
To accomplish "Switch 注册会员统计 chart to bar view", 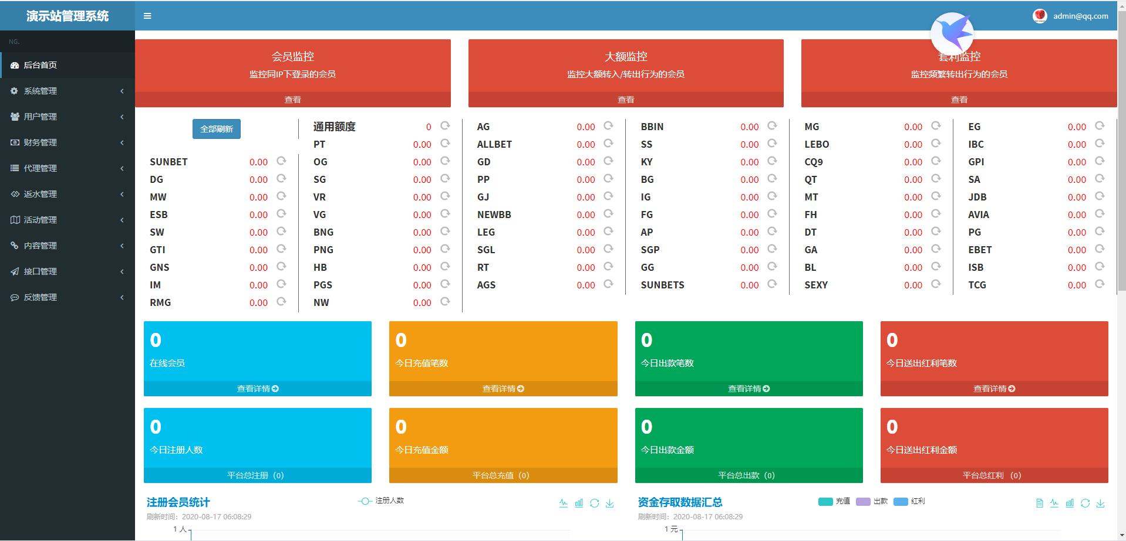I will tap(579, 503).
